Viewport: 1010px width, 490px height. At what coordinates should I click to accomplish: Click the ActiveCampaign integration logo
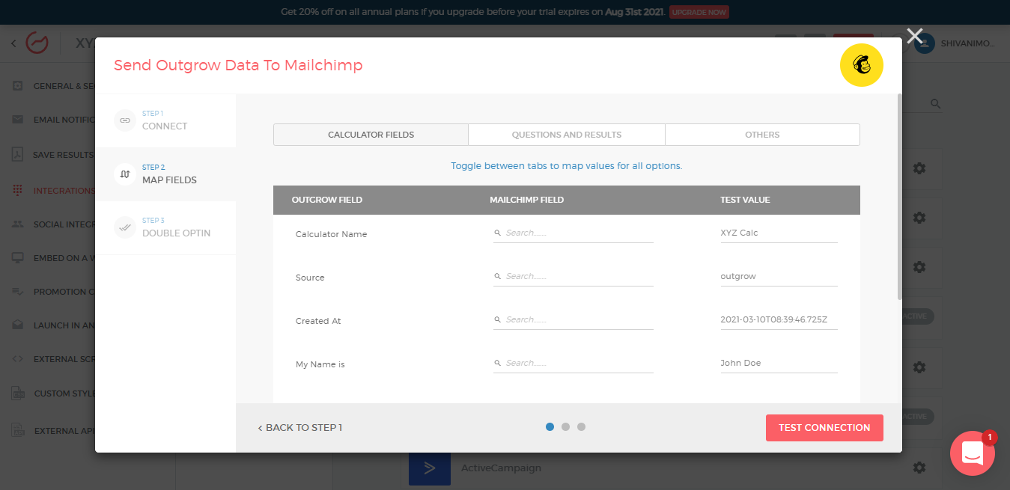click(x=430, y=468)
